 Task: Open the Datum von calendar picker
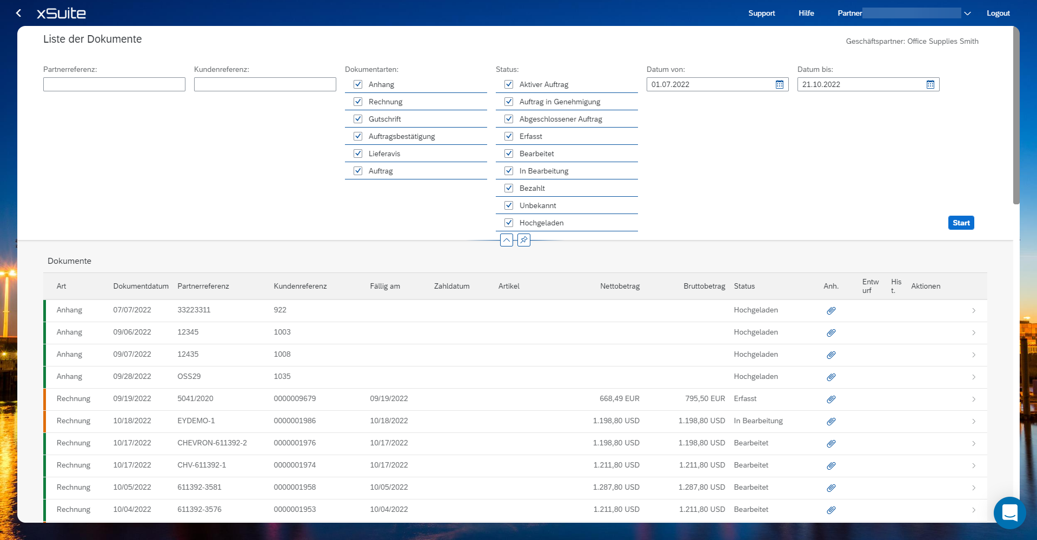pos(779,84)
